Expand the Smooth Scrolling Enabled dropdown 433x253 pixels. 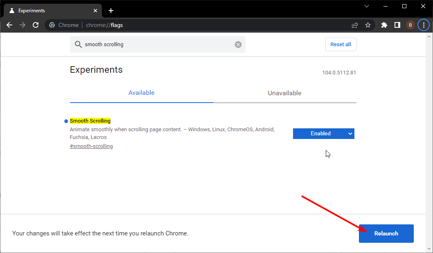pyautogui.click(x=324, y=134)
